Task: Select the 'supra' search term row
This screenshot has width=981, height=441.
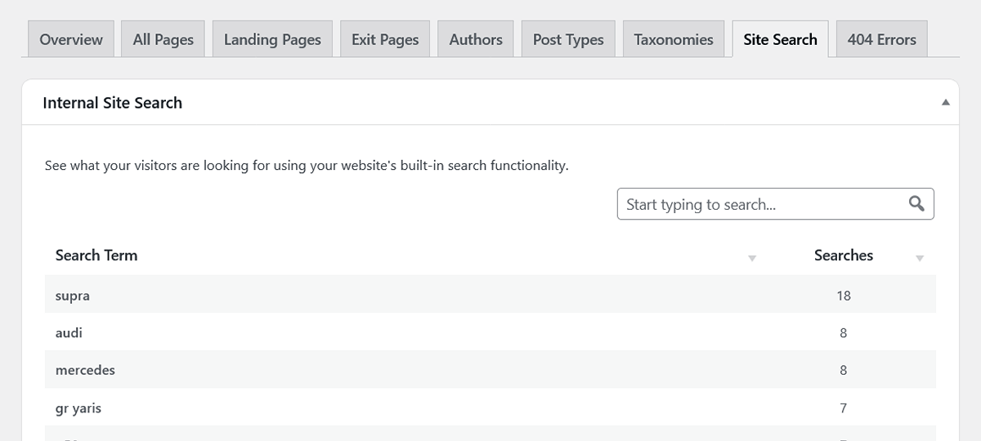Action: pos(490,296)
